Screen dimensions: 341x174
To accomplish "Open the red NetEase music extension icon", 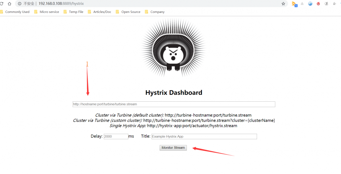I will pos(318,4).
